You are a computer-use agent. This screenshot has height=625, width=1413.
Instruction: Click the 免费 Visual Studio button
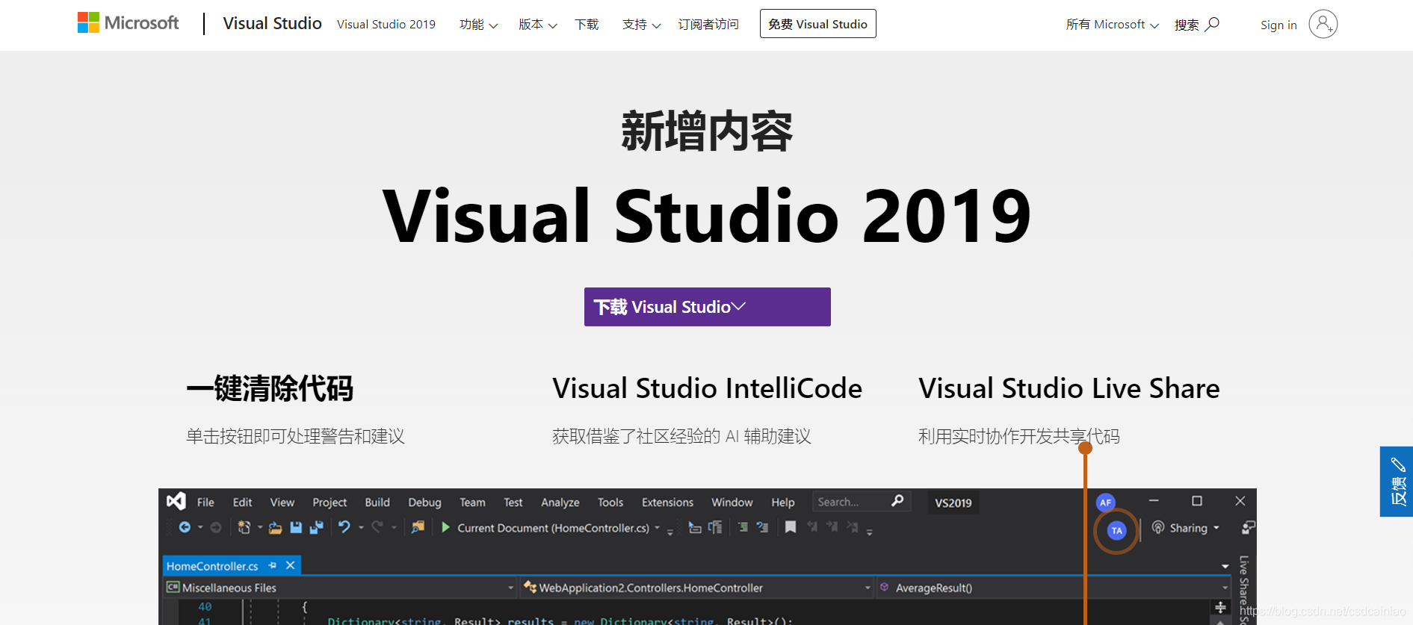click(x=817, y=24)
